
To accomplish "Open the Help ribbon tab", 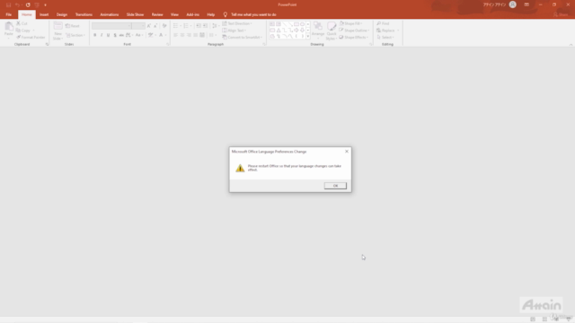I will 211,14.
